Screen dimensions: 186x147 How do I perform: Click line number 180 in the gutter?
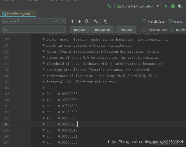[6, 39]
